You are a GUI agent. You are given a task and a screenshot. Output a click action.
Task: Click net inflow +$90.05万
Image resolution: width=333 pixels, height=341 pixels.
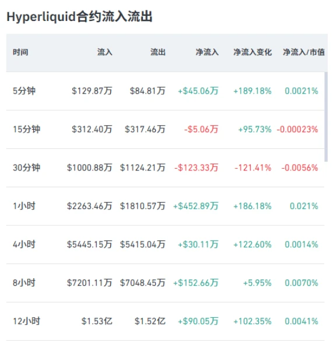[198, 321]
